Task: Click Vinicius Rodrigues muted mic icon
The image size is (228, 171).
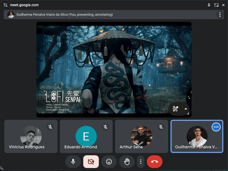Action: click(x=50, y=127)
